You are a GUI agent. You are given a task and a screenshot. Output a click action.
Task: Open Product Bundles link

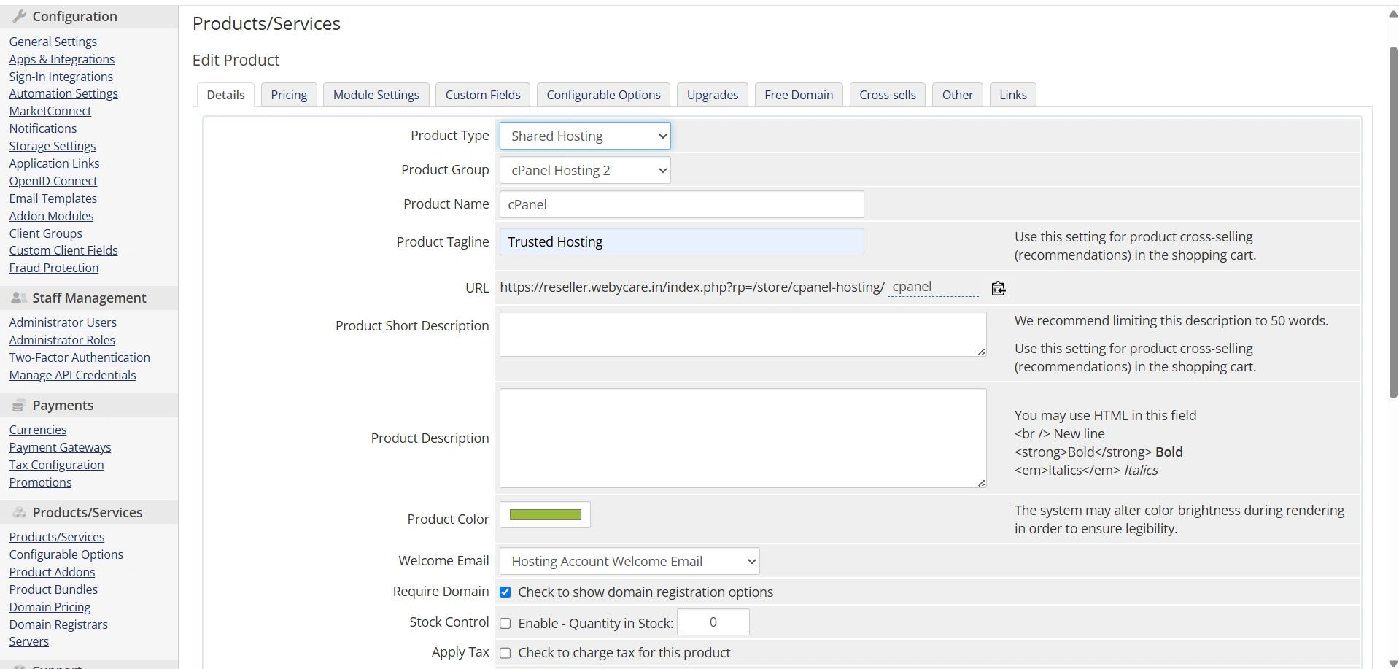[53, 589]
